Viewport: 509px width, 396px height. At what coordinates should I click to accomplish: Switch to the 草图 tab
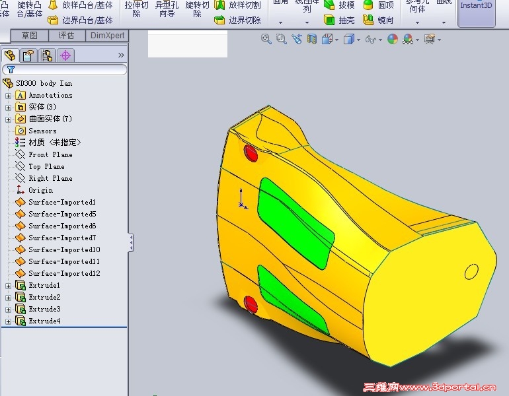tap(30, 36)
